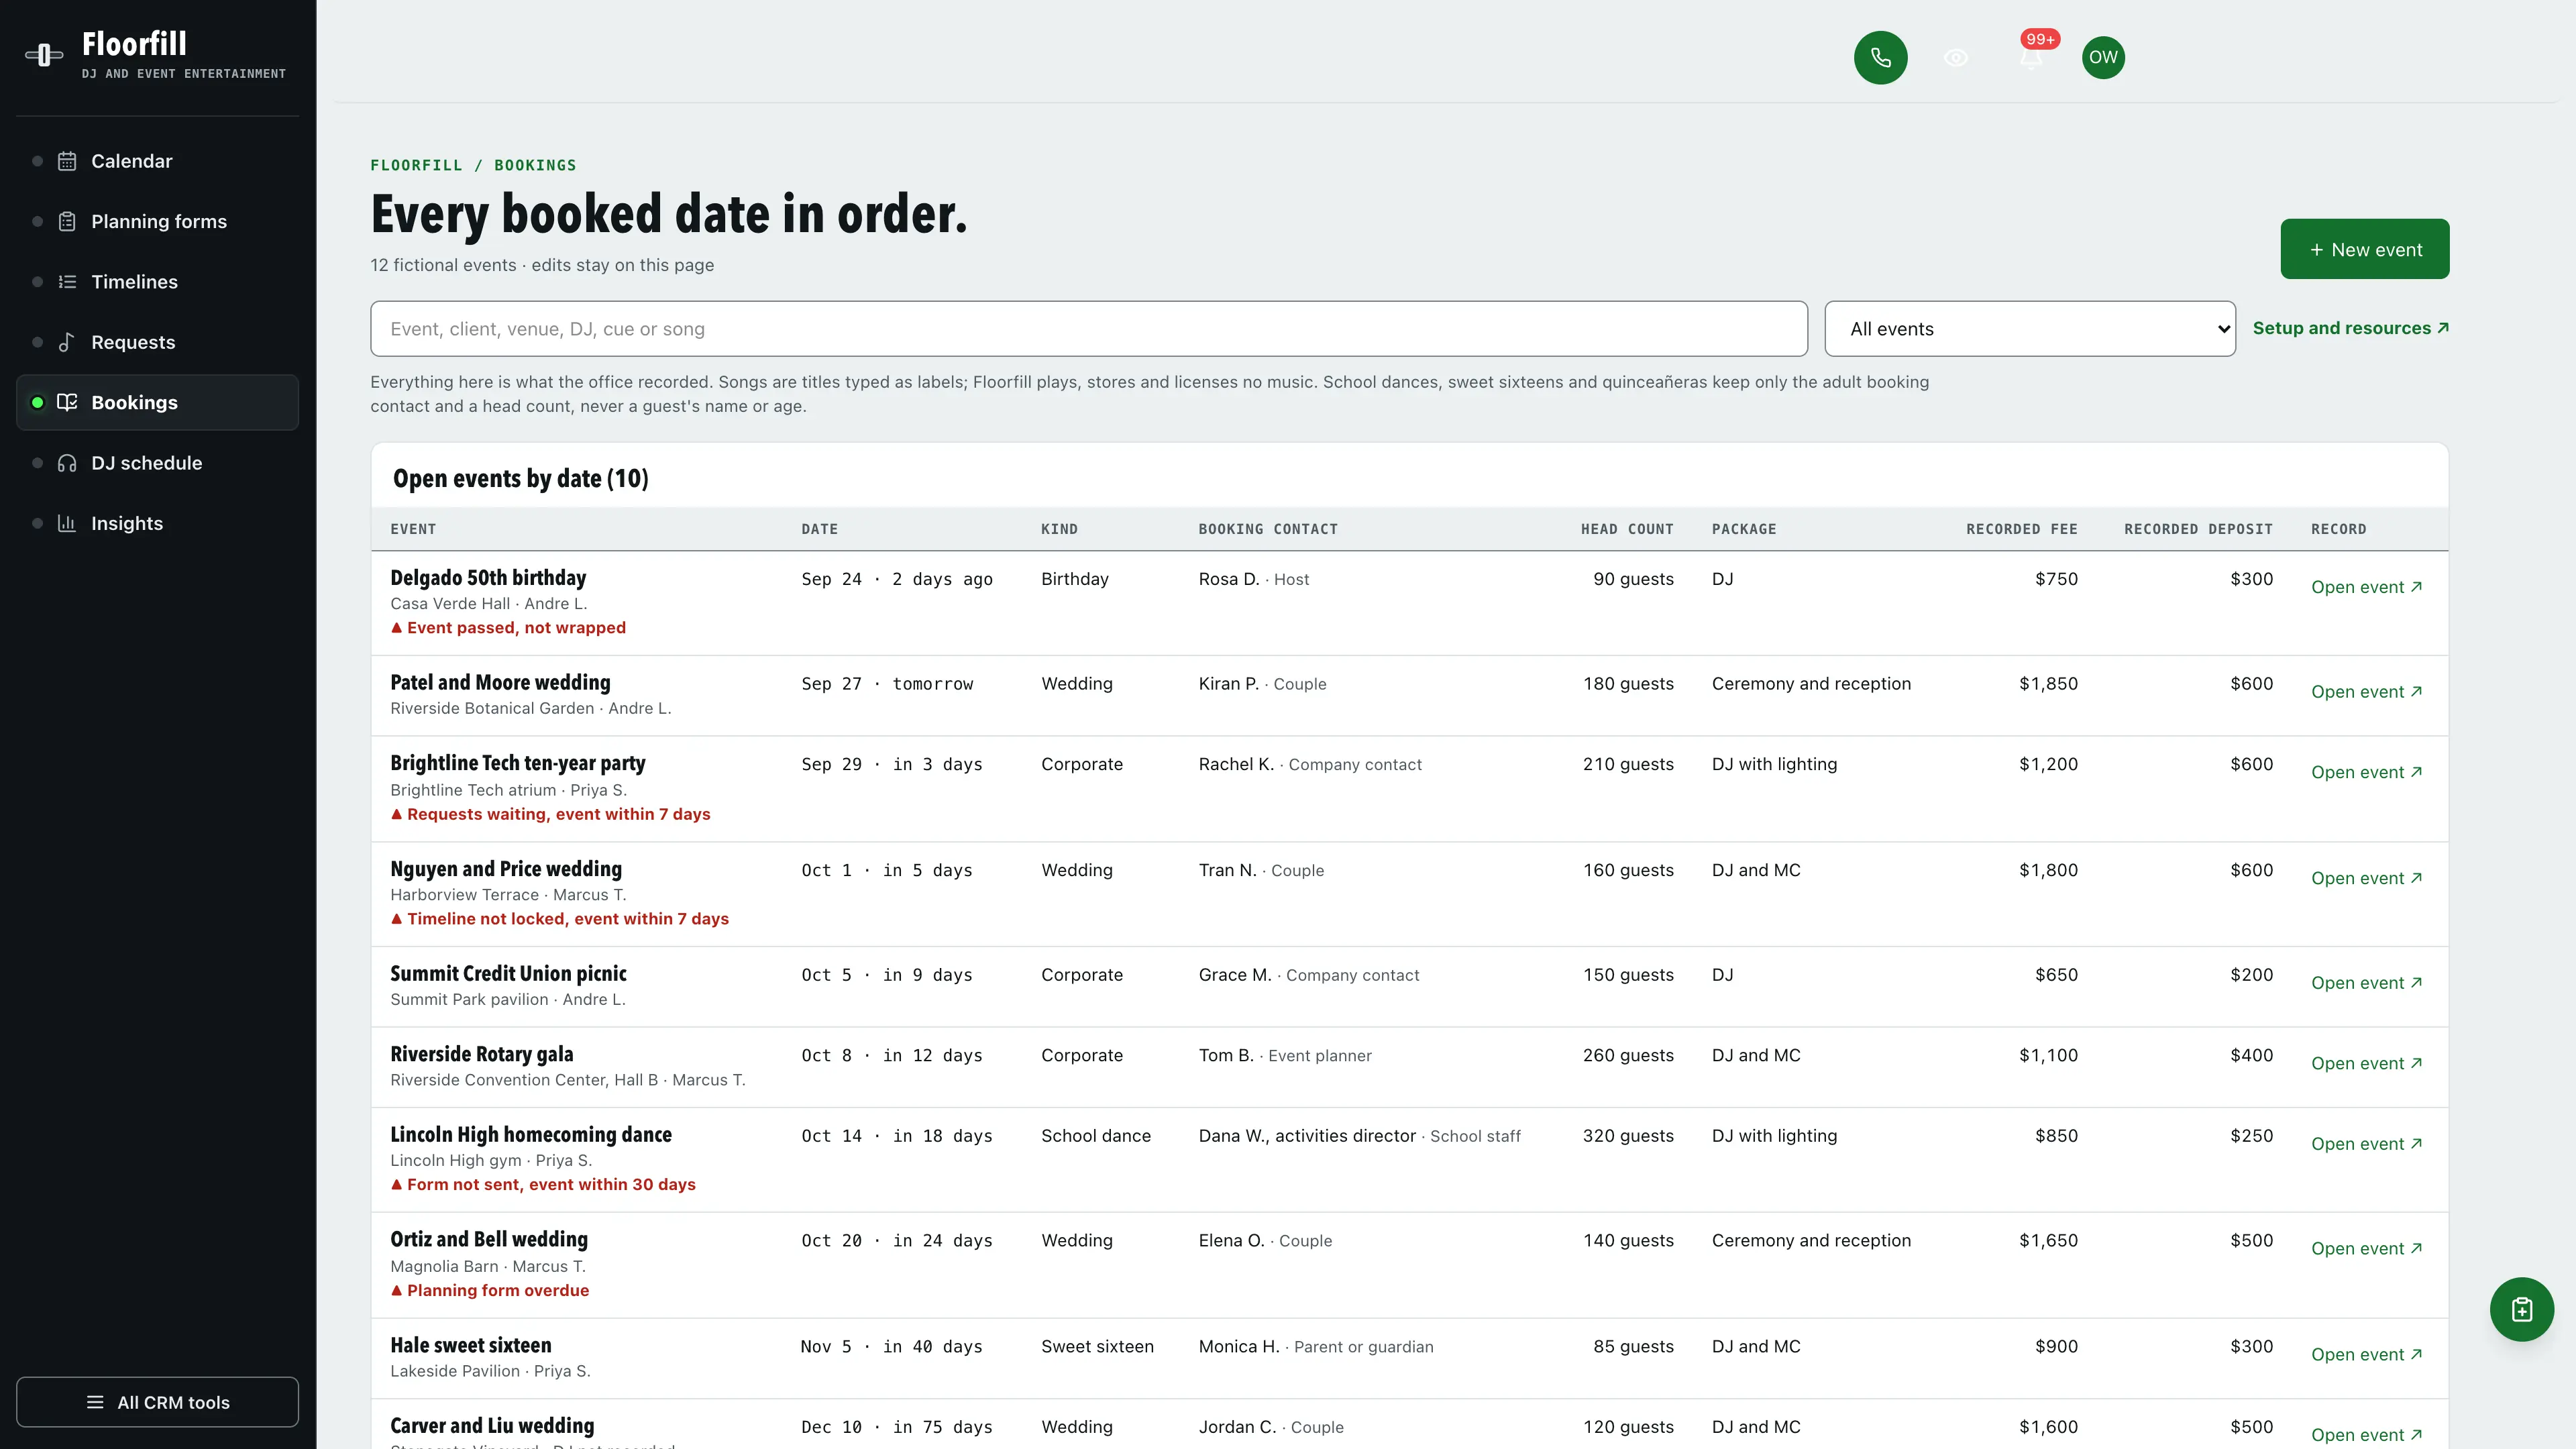
Task: Open event for Riverside Rotary gala
Action: [x=2366, y=1063]
